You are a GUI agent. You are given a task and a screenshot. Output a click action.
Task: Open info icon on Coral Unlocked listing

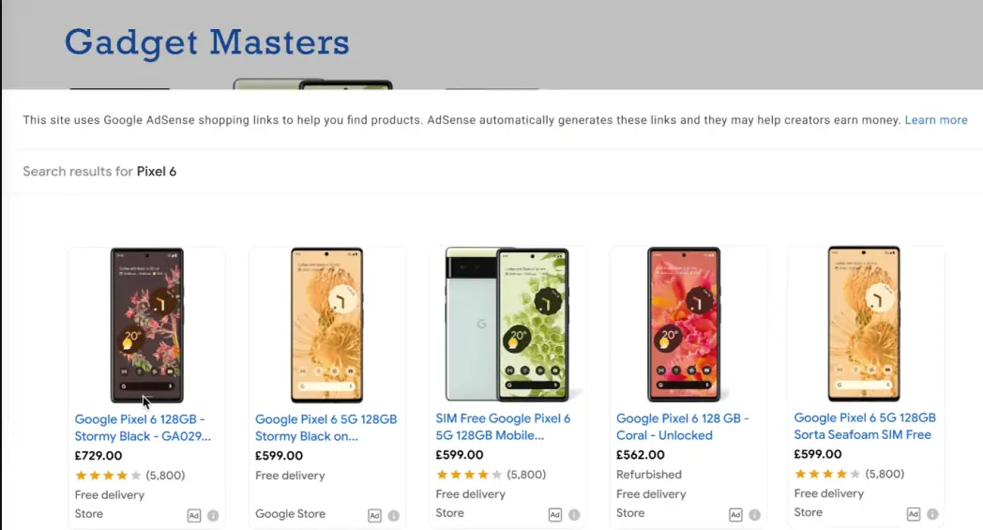[755, 515]
